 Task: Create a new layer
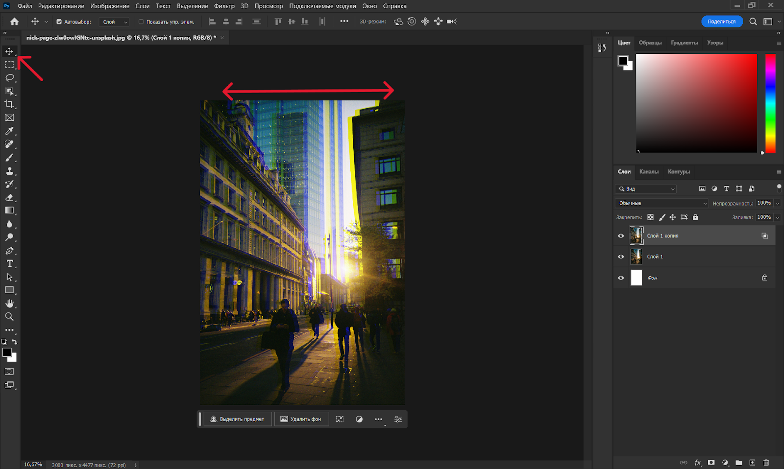tap(753, 462)
